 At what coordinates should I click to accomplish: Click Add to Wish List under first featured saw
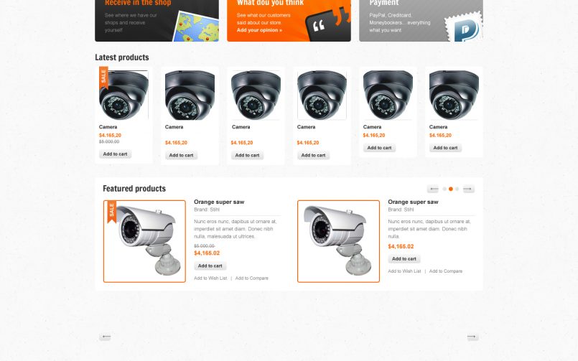click(x=210, y=278)
